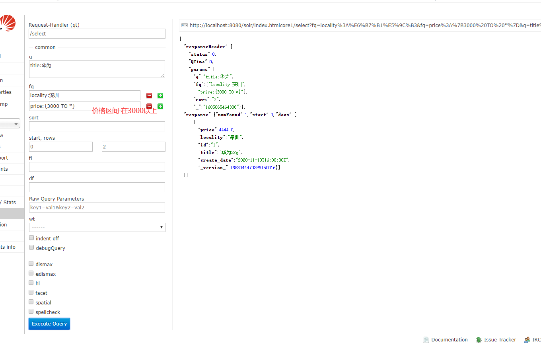Enable the spellcheck checkbox
541x347 pixels.
coord(31,312)
